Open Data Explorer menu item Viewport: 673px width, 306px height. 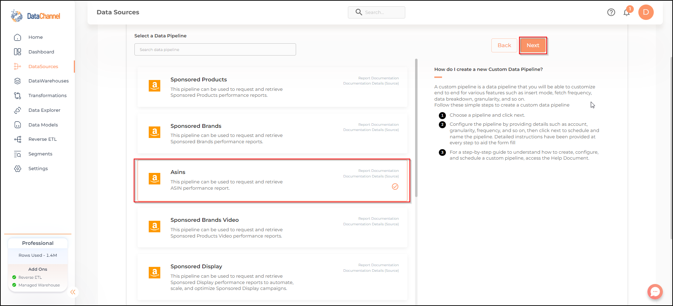tap(44, 110)
